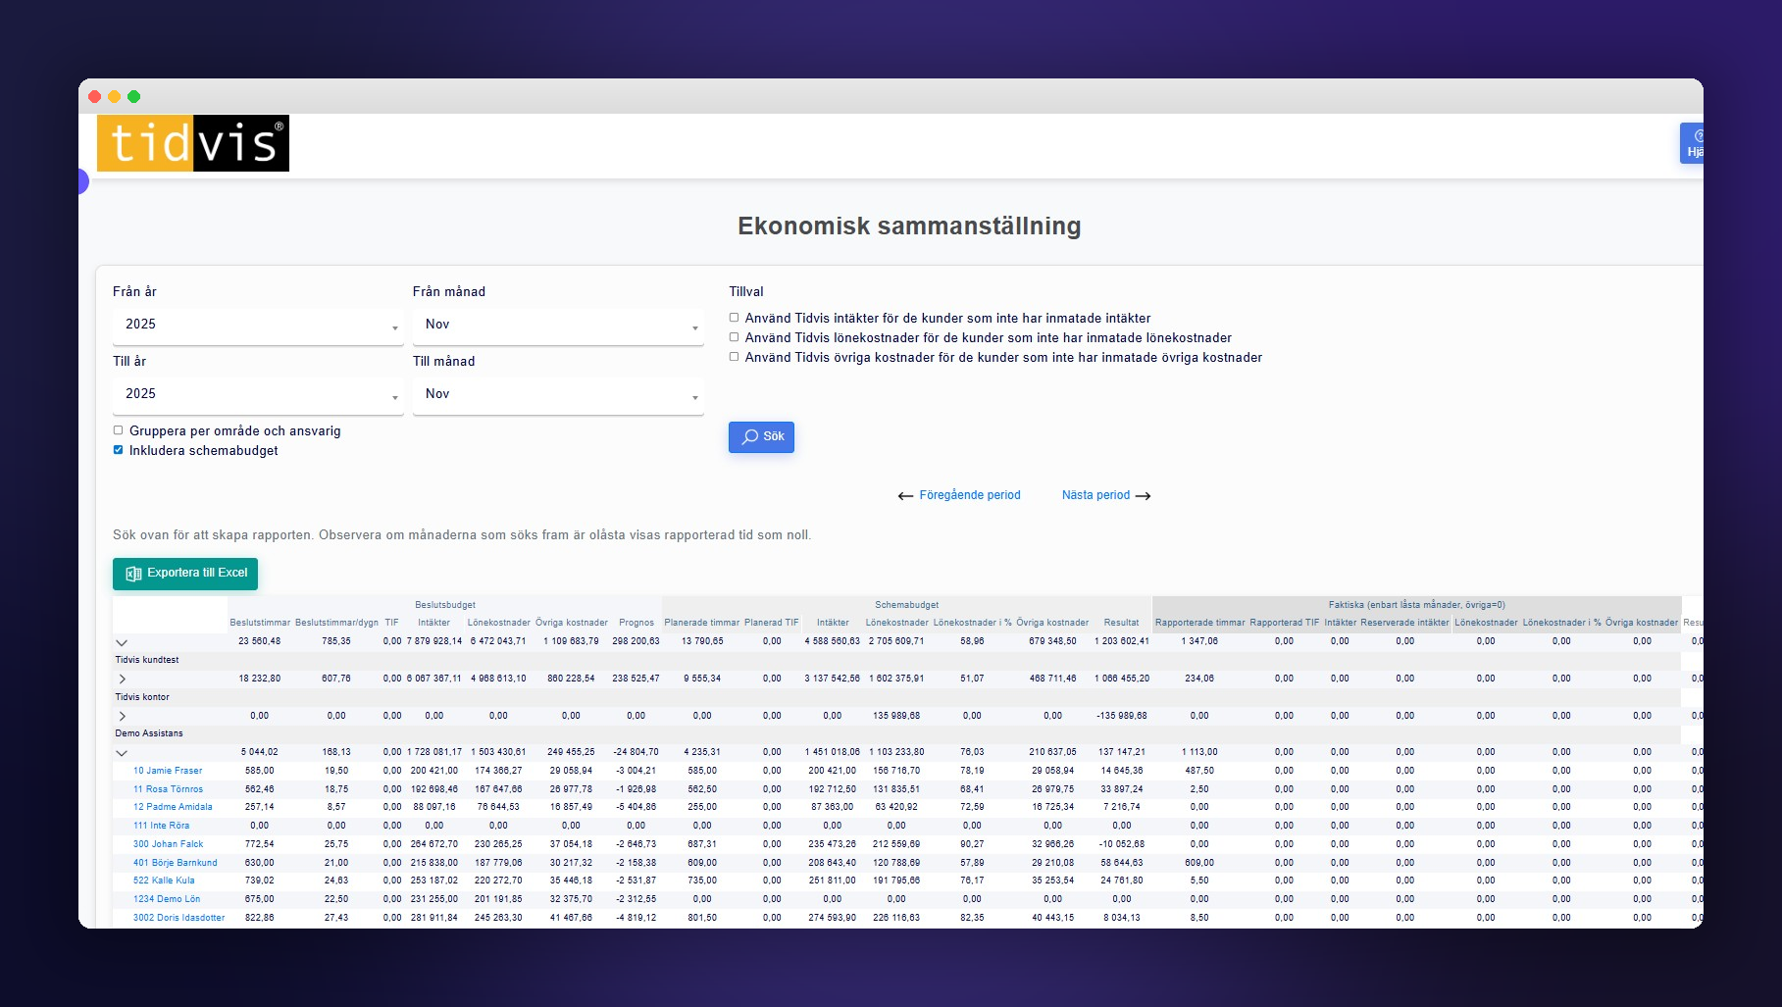The height and width of the screenshot is (1007, 1782).
Task: Click the Faktiska group header
Action: pos(1417,605)
